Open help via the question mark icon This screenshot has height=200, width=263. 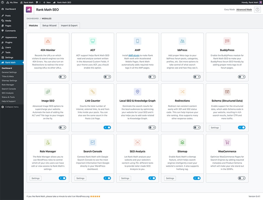coord(257,10)
